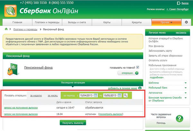The image size is (193, 131).
Task: Open Оплатить услуги menu item
Action: [x=158, y=60]
